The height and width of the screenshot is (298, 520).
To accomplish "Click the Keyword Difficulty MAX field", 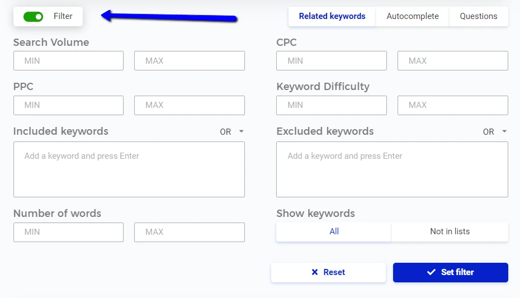I will (x=453, y=105).
